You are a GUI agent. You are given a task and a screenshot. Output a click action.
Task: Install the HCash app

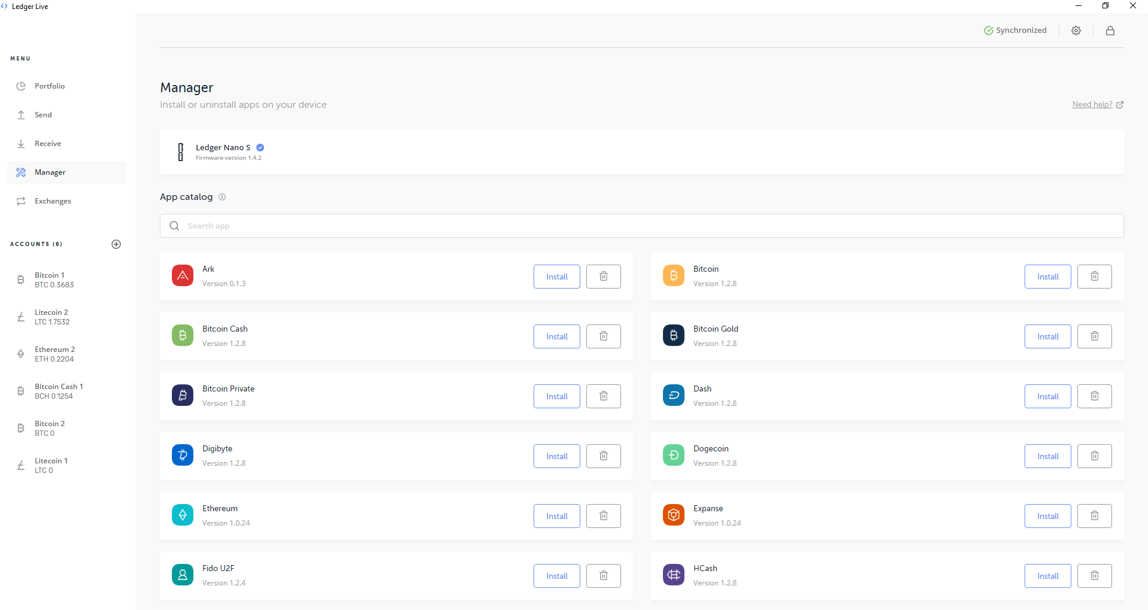click(x=1048, y=576)
